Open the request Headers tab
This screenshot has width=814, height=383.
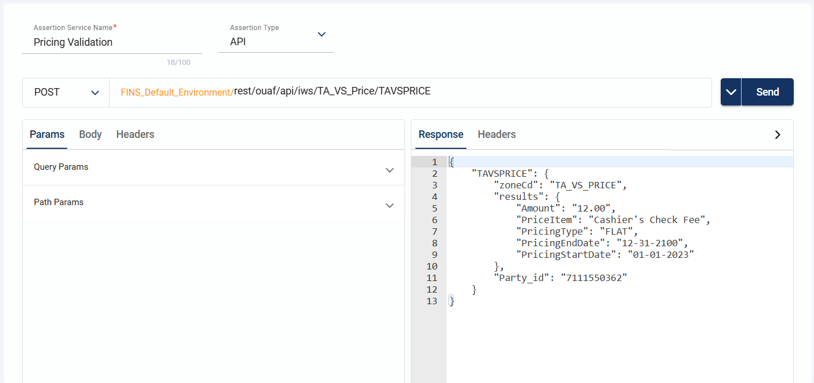(x=135, y=134)
